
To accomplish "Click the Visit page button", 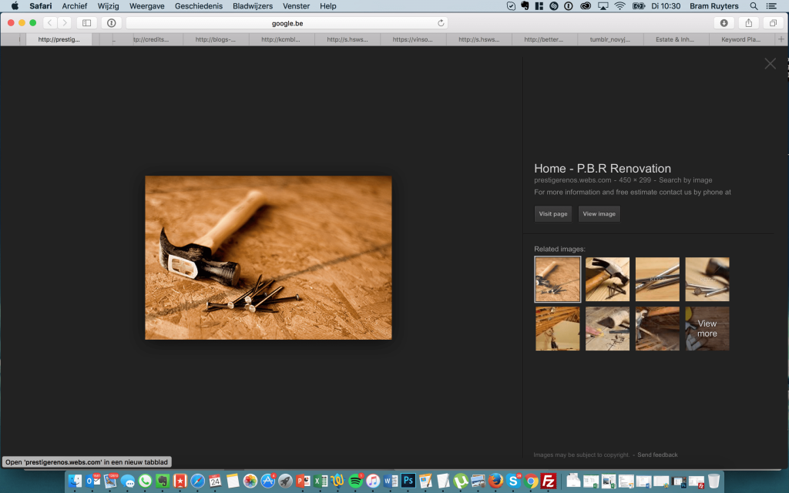I will 553,214.
